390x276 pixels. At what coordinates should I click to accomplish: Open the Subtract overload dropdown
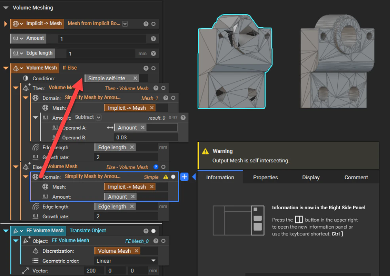pos(99,117)
